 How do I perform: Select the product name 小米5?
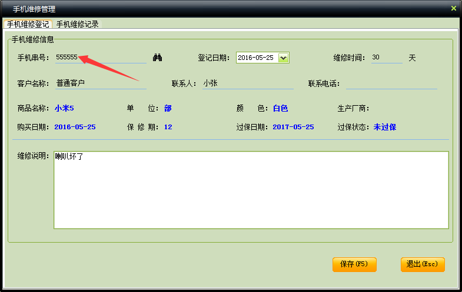pyautogui.click(x=64, y=108)
